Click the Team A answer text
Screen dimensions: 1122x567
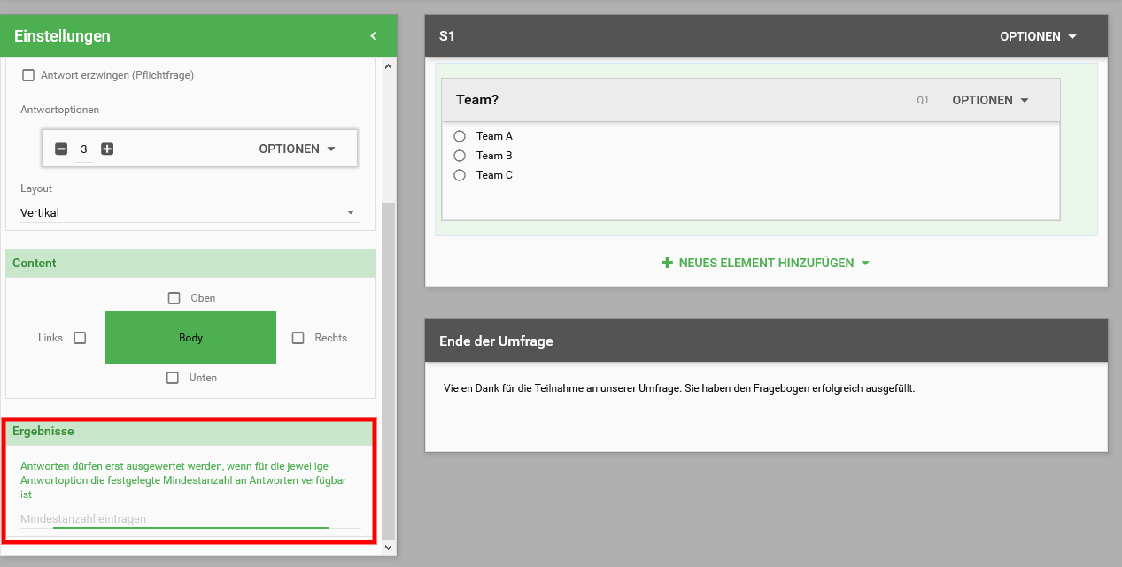pos(494,136)
